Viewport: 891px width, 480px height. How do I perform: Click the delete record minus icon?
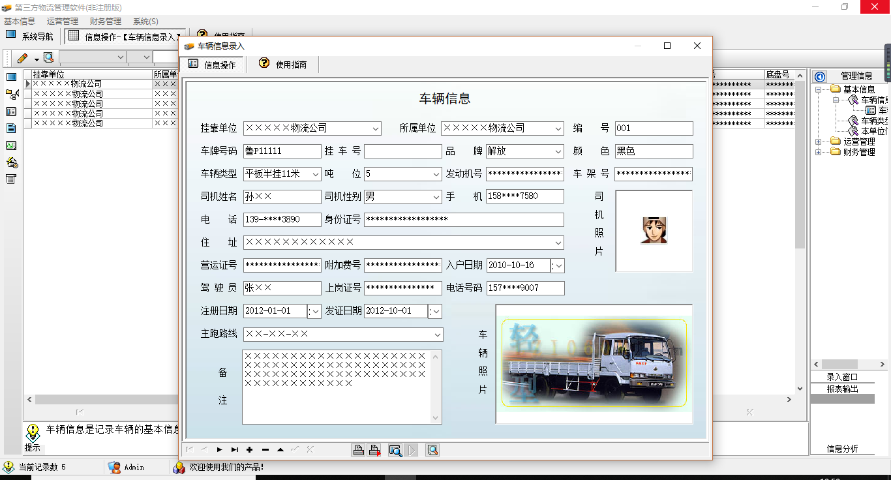pyautogui.click(x=265, y=450)
